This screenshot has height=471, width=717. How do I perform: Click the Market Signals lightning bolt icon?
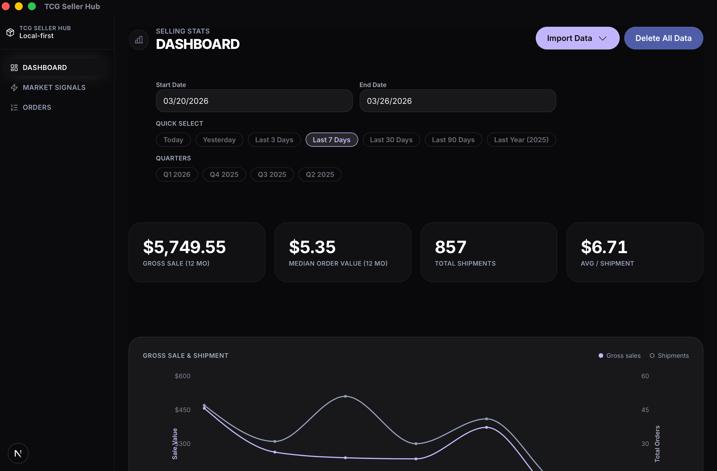tap(14, 87)
